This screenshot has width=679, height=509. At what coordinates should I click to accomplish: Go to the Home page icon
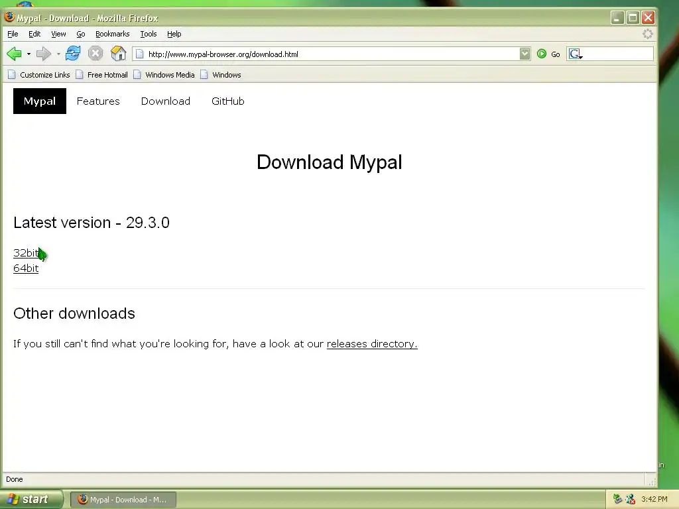point(118,54)
